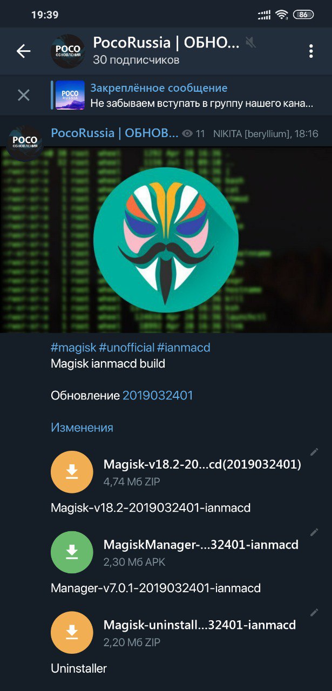Open PocoRussia channel avatar in header
Image resolution: width=332 pixels, height=691 pixels.
tap(67, 51)
